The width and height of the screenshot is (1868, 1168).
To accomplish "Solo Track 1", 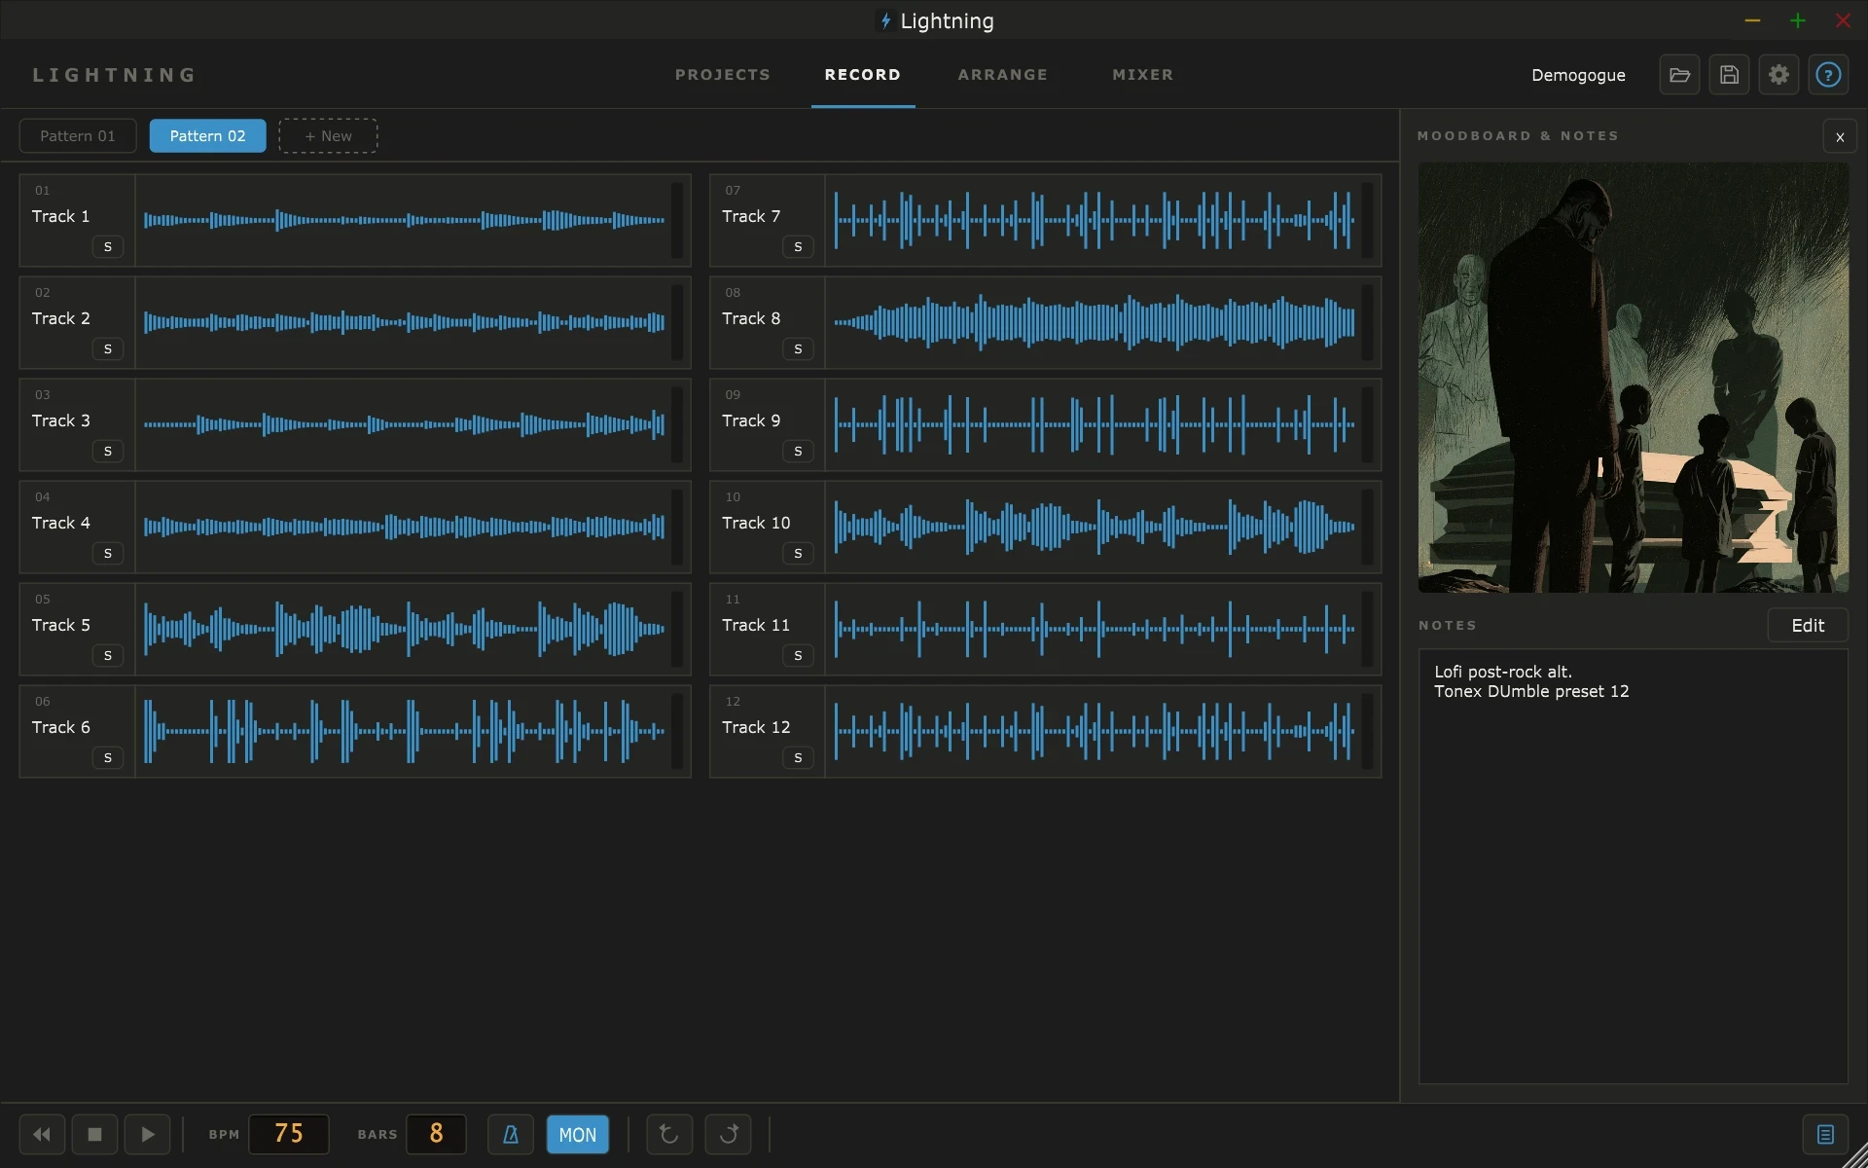I will click(108, 246).
